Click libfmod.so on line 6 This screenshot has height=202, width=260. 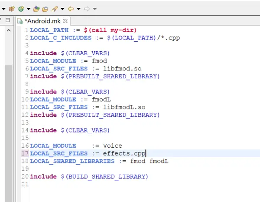[x=122, y=69]
